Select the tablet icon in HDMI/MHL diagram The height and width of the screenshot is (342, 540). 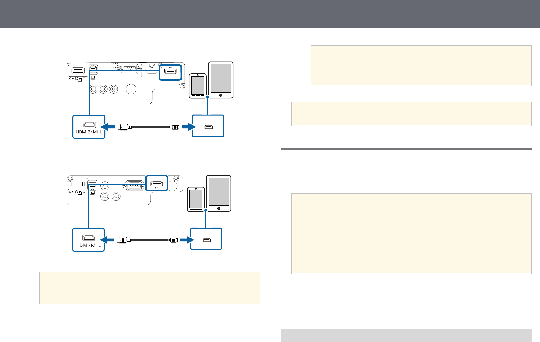pos(219,193)
